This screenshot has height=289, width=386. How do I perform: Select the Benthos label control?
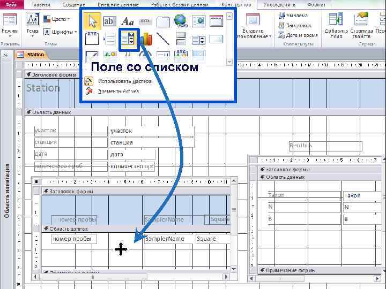click(325, 146)
